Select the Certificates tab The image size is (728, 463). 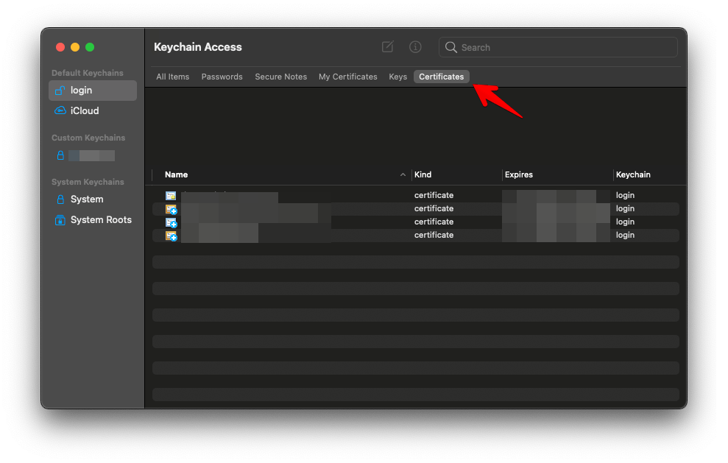441,77
